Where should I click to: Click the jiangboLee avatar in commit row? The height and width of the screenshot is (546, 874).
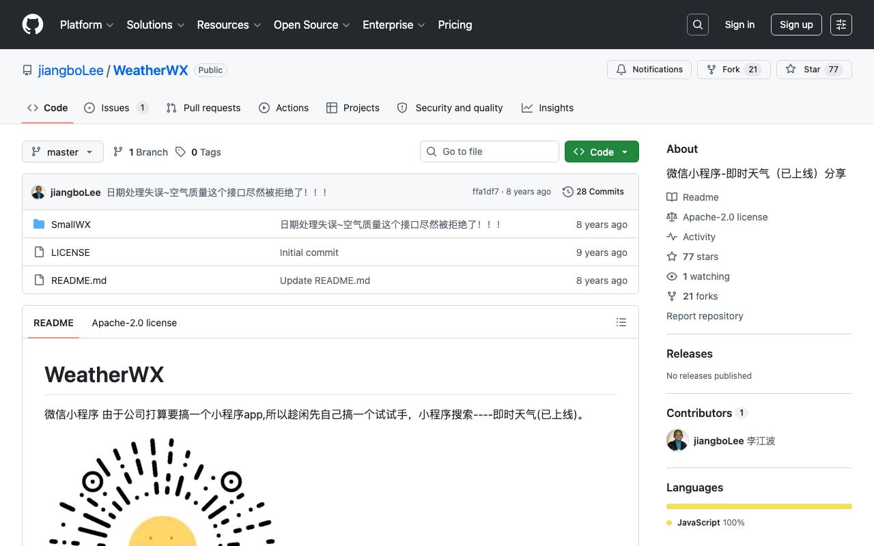click(x=38, y=192)
